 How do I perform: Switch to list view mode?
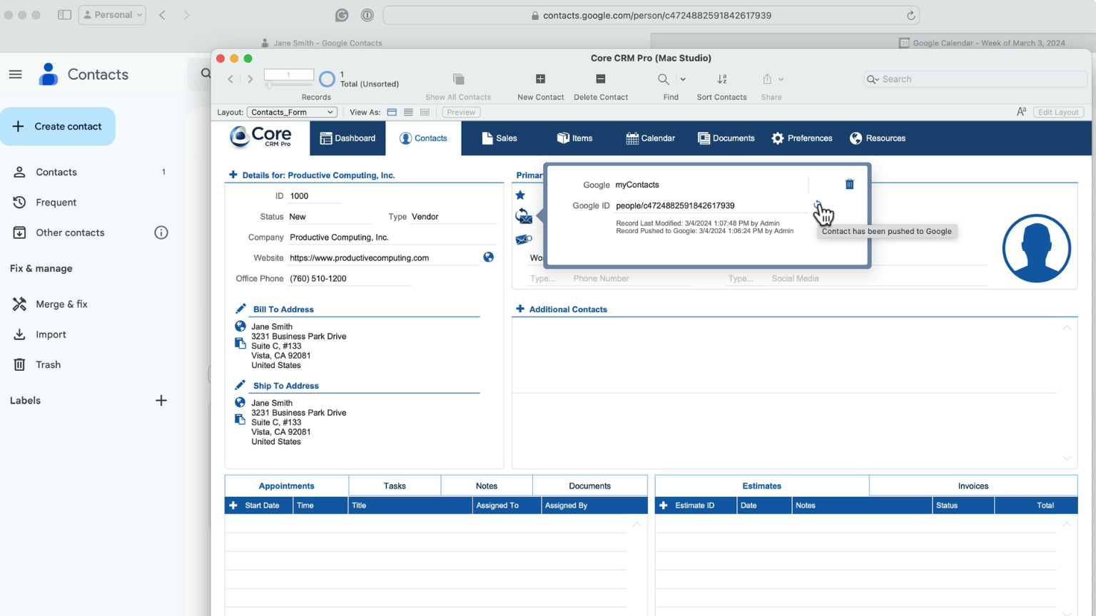408,112
